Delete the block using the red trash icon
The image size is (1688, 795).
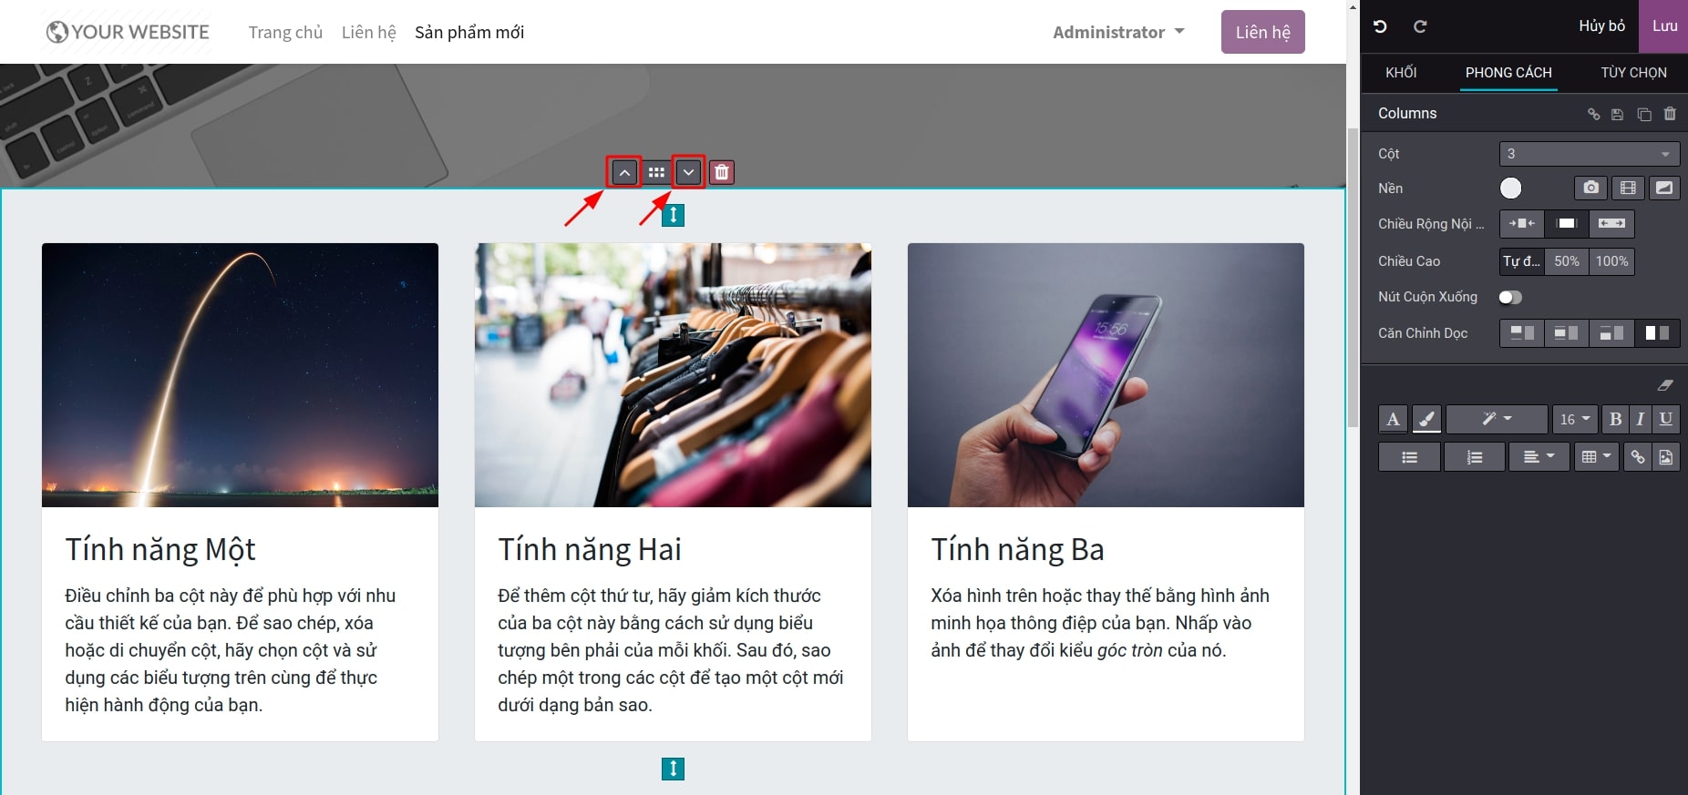(x=721, y=172)
